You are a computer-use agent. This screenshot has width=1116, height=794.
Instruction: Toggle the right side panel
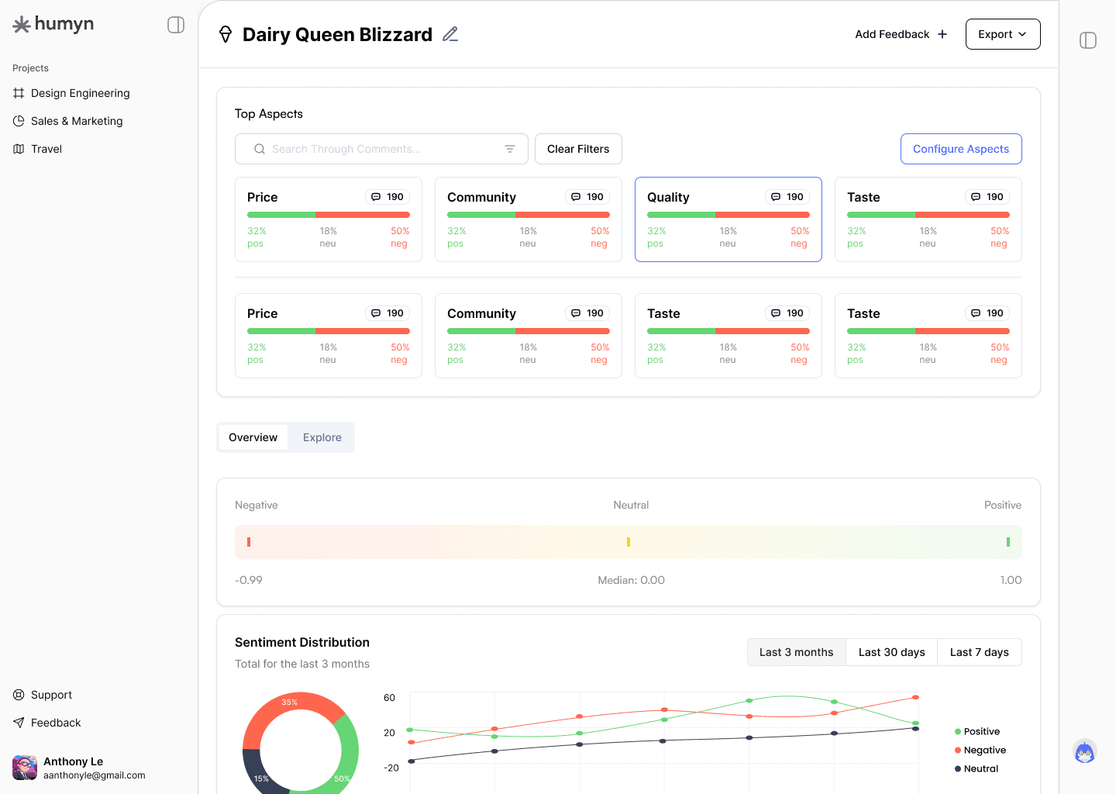1088,40
